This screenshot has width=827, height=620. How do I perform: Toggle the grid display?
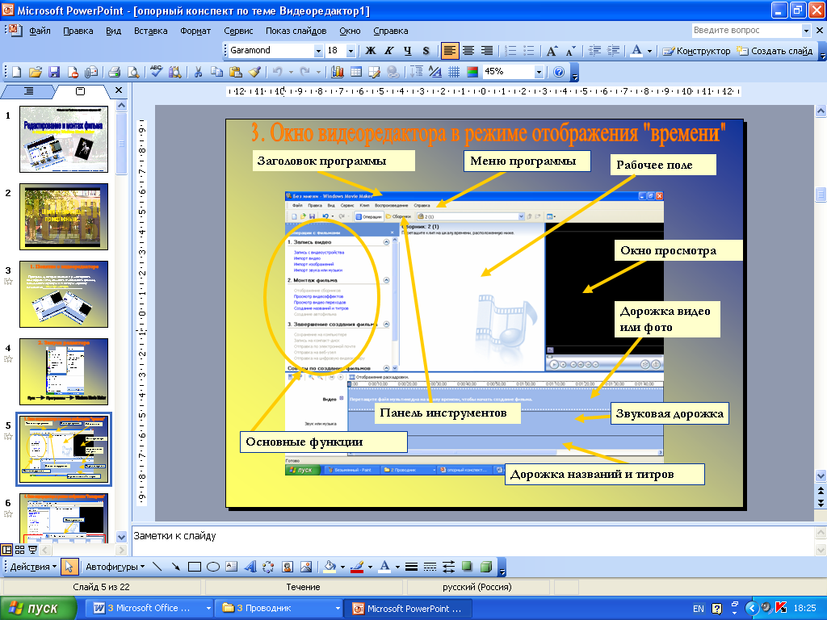tap(454, 72)
